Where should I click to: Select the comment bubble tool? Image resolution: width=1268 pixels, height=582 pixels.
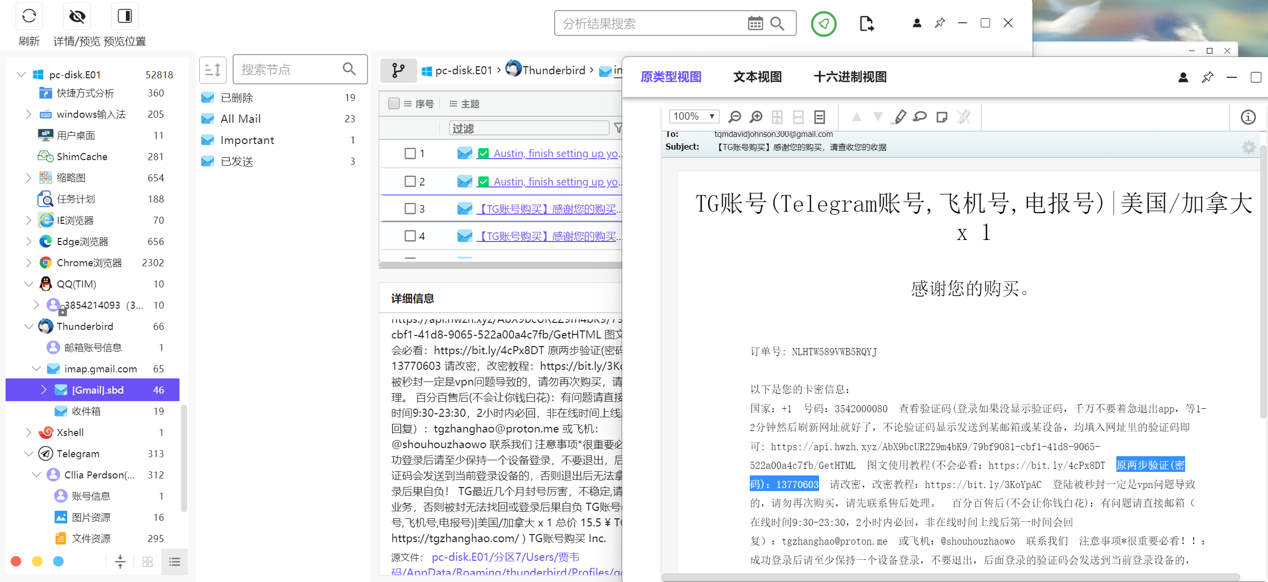coord(920,117)
